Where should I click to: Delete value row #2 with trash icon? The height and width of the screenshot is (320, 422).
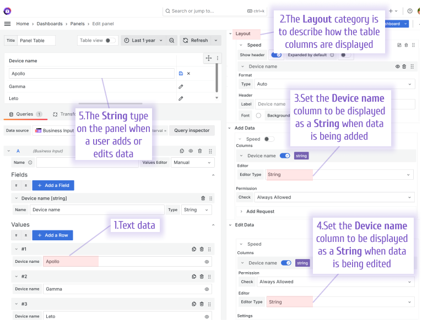(x=202, y=276)
